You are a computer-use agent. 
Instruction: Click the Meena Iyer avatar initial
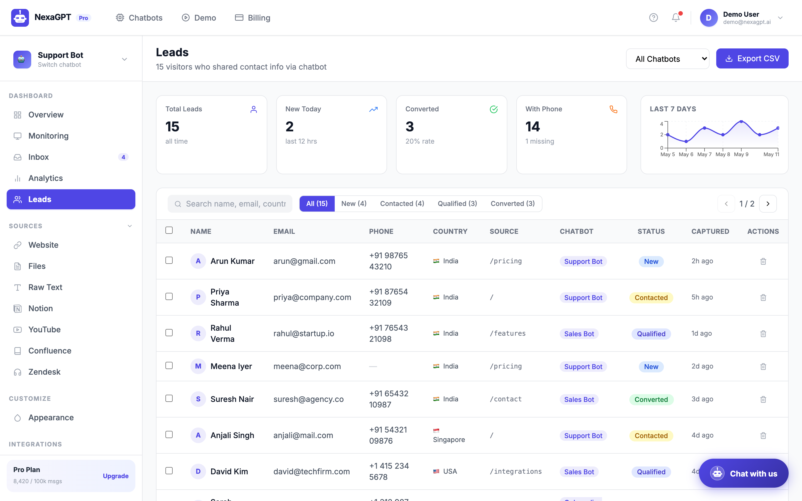click(198, 366)
